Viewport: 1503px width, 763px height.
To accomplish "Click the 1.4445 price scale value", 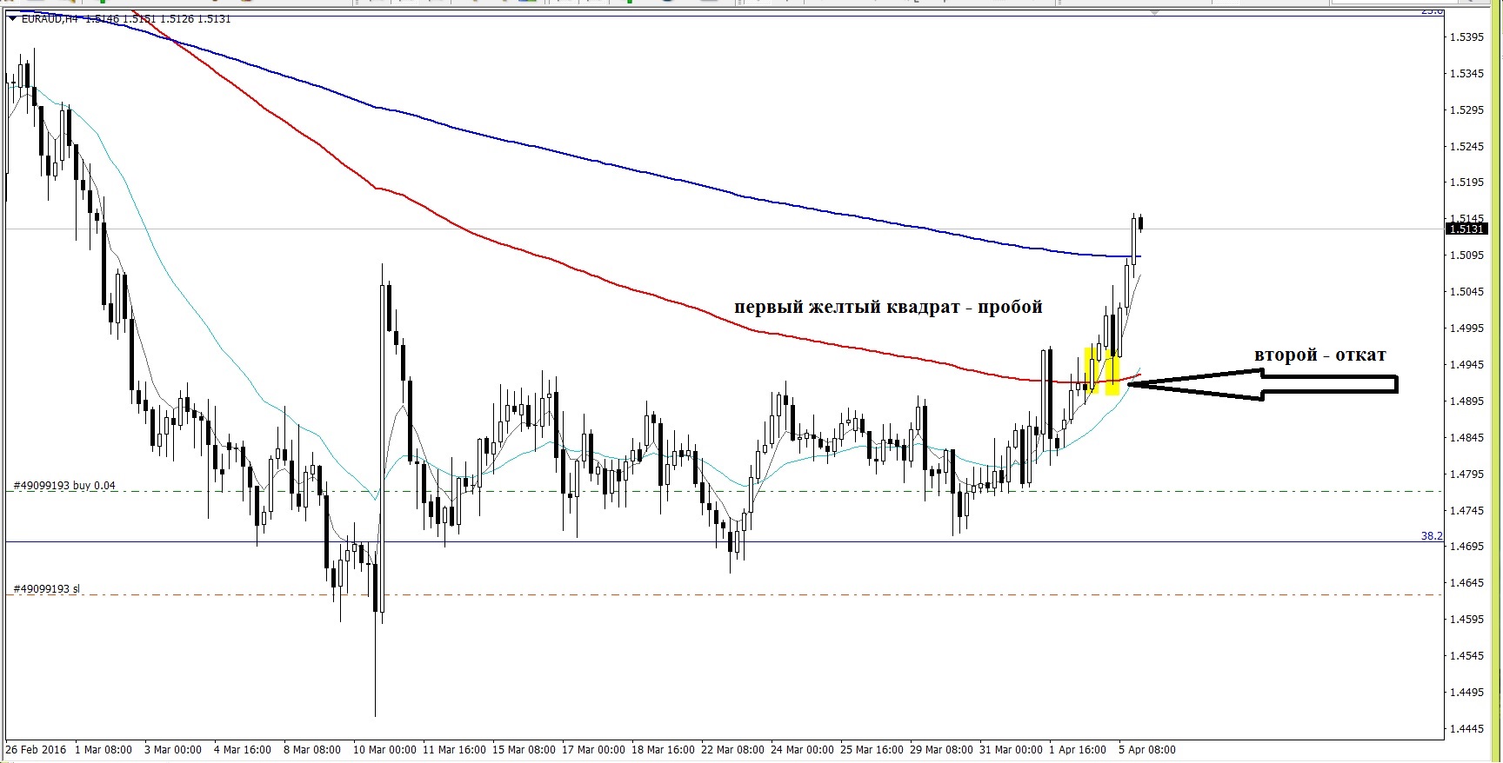I will pyautogui.click(x=1466, y=729).
